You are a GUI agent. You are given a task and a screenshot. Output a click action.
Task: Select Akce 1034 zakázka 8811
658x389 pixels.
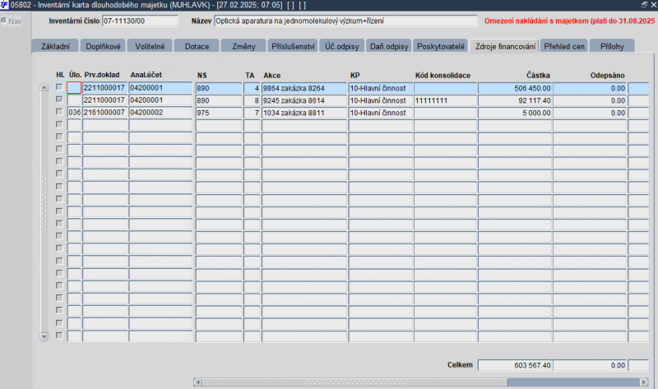[x=304, y=113]
